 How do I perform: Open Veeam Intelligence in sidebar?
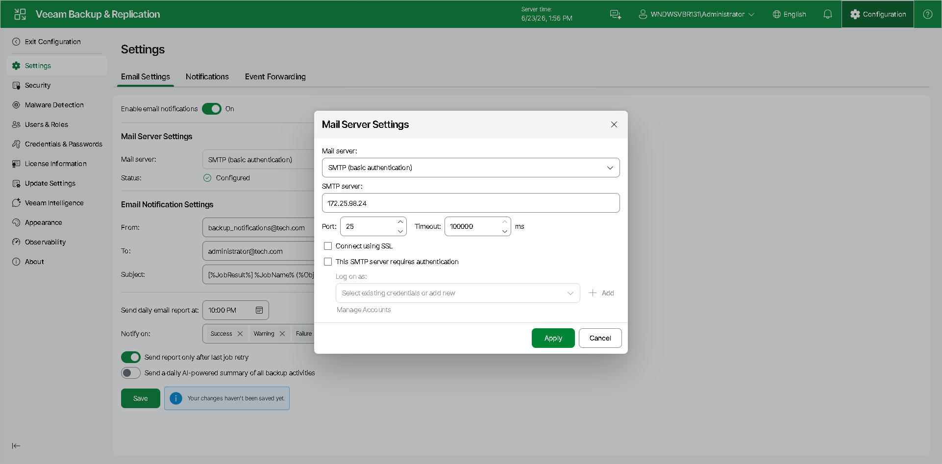(x=57, y=203)
